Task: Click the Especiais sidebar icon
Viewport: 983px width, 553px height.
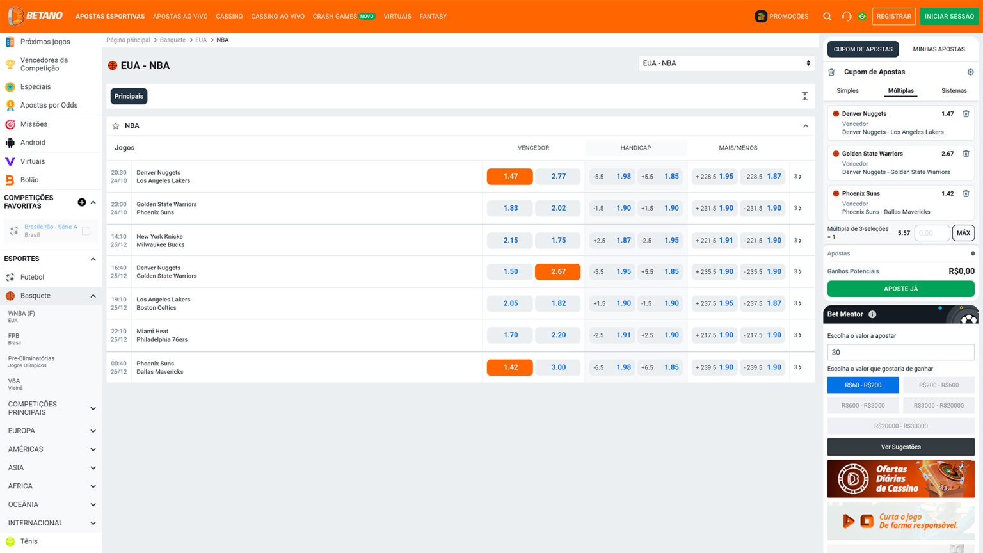Action: [10, 86]
